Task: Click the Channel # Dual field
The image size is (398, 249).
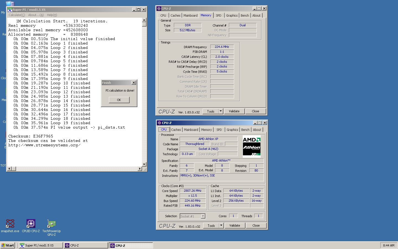Action: click(243, 25)
